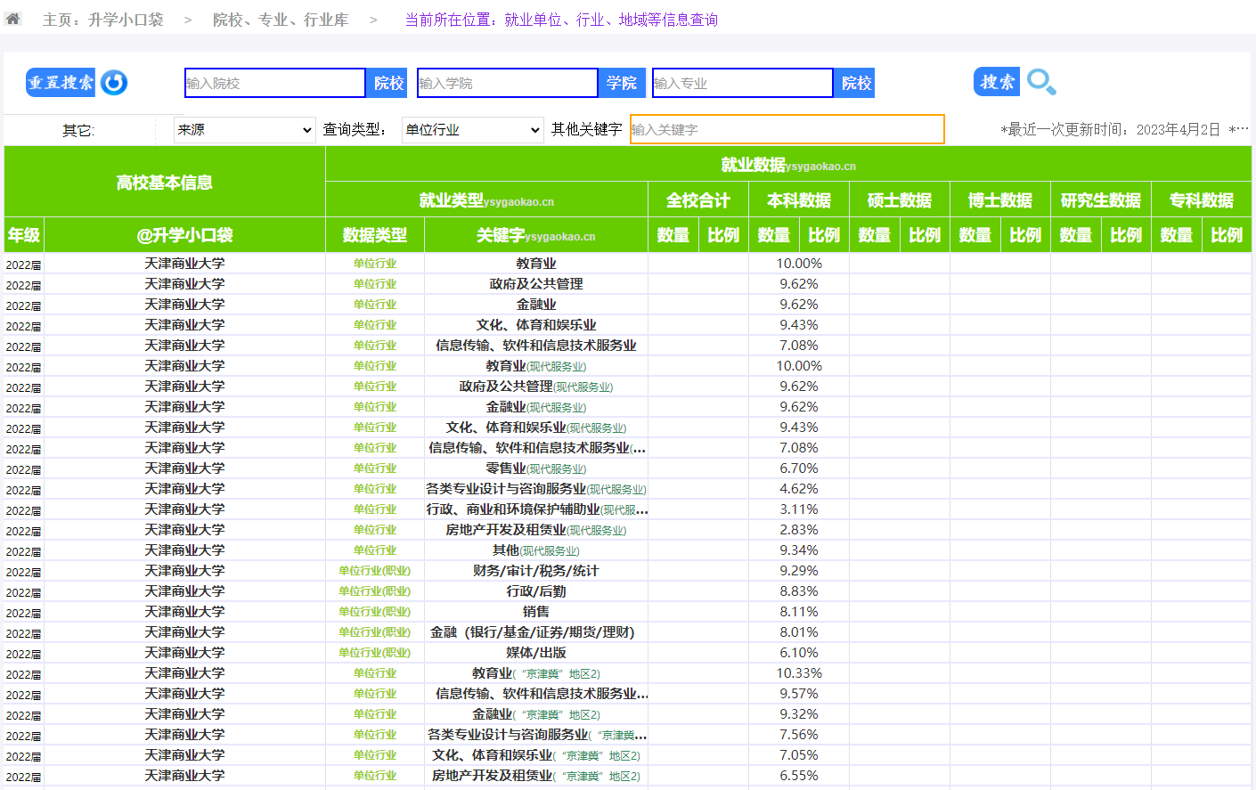
Task: Click the 全校合计 column header
Action: coord(698,200)
